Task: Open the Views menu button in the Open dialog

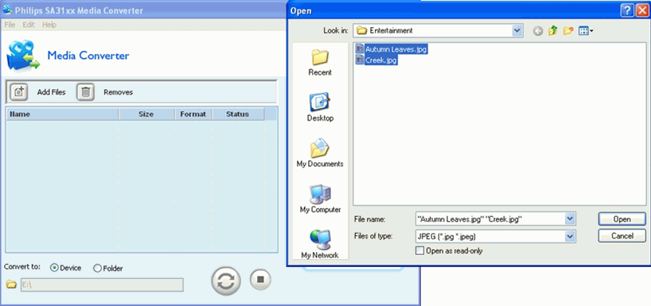Action: (586, 31)
